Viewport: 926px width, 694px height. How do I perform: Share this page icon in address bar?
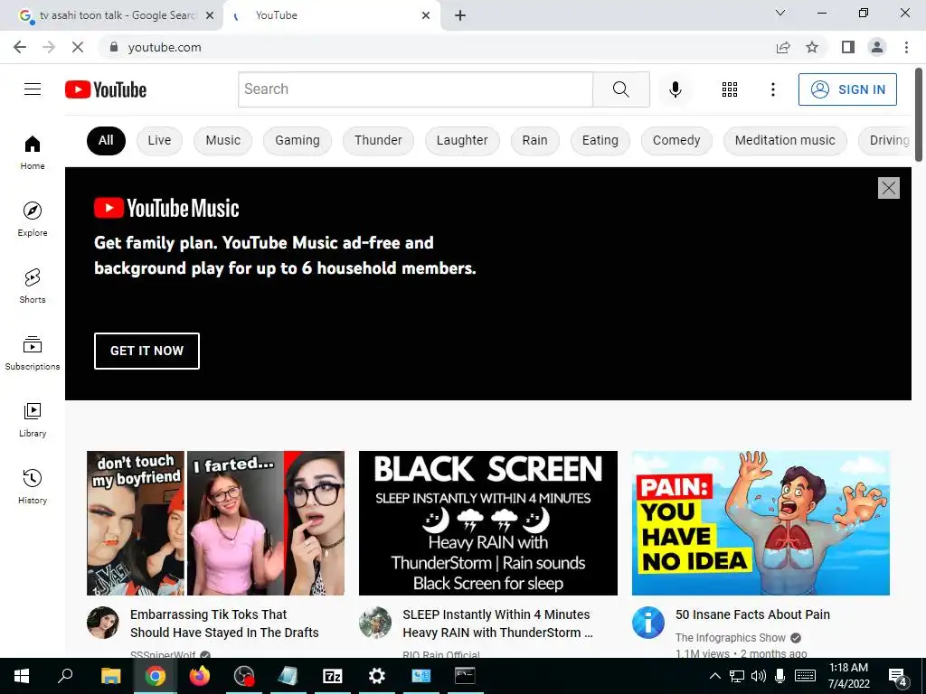click(783, 47)
